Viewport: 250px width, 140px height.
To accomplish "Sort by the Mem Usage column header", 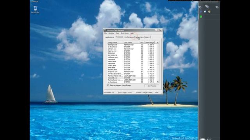I will click(x=150, y=42).
